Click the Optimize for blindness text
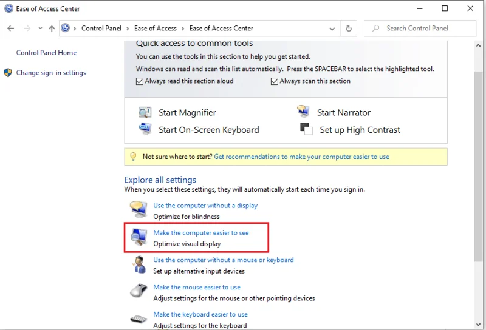The image size is (486, 330). 187,217
